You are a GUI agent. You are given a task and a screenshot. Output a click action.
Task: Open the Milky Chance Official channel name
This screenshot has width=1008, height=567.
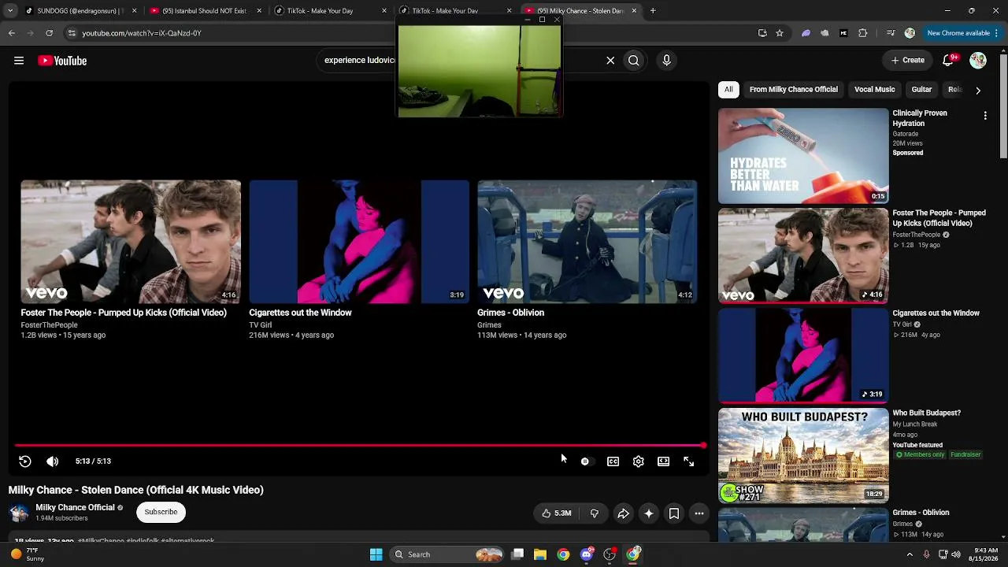click(75, 508)
